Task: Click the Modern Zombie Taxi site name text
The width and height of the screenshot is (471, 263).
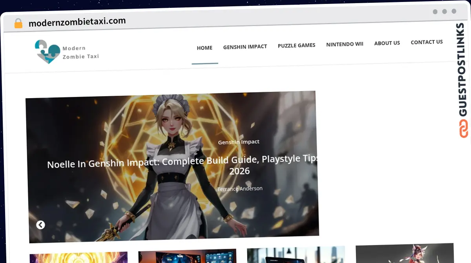Action: 80,53
